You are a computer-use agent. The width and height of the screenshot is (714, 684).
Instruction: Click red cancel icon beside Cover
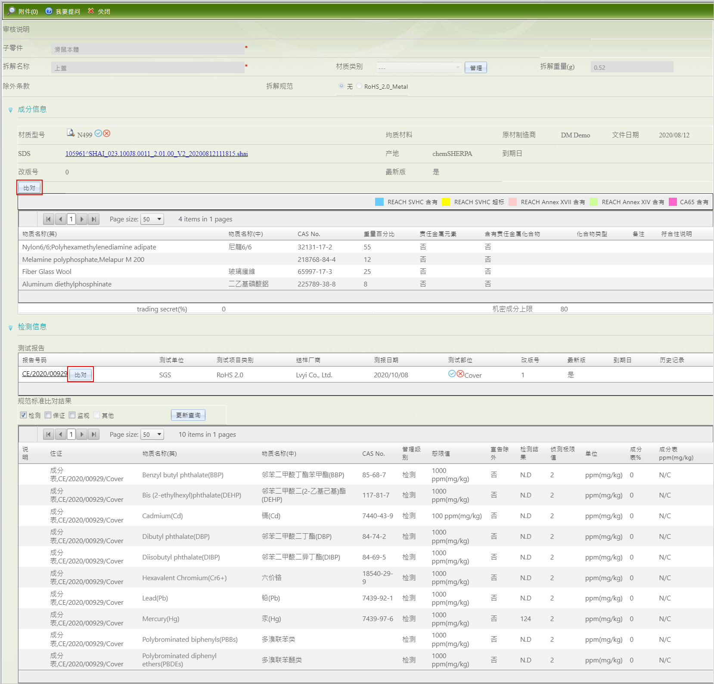click(460, 374)
